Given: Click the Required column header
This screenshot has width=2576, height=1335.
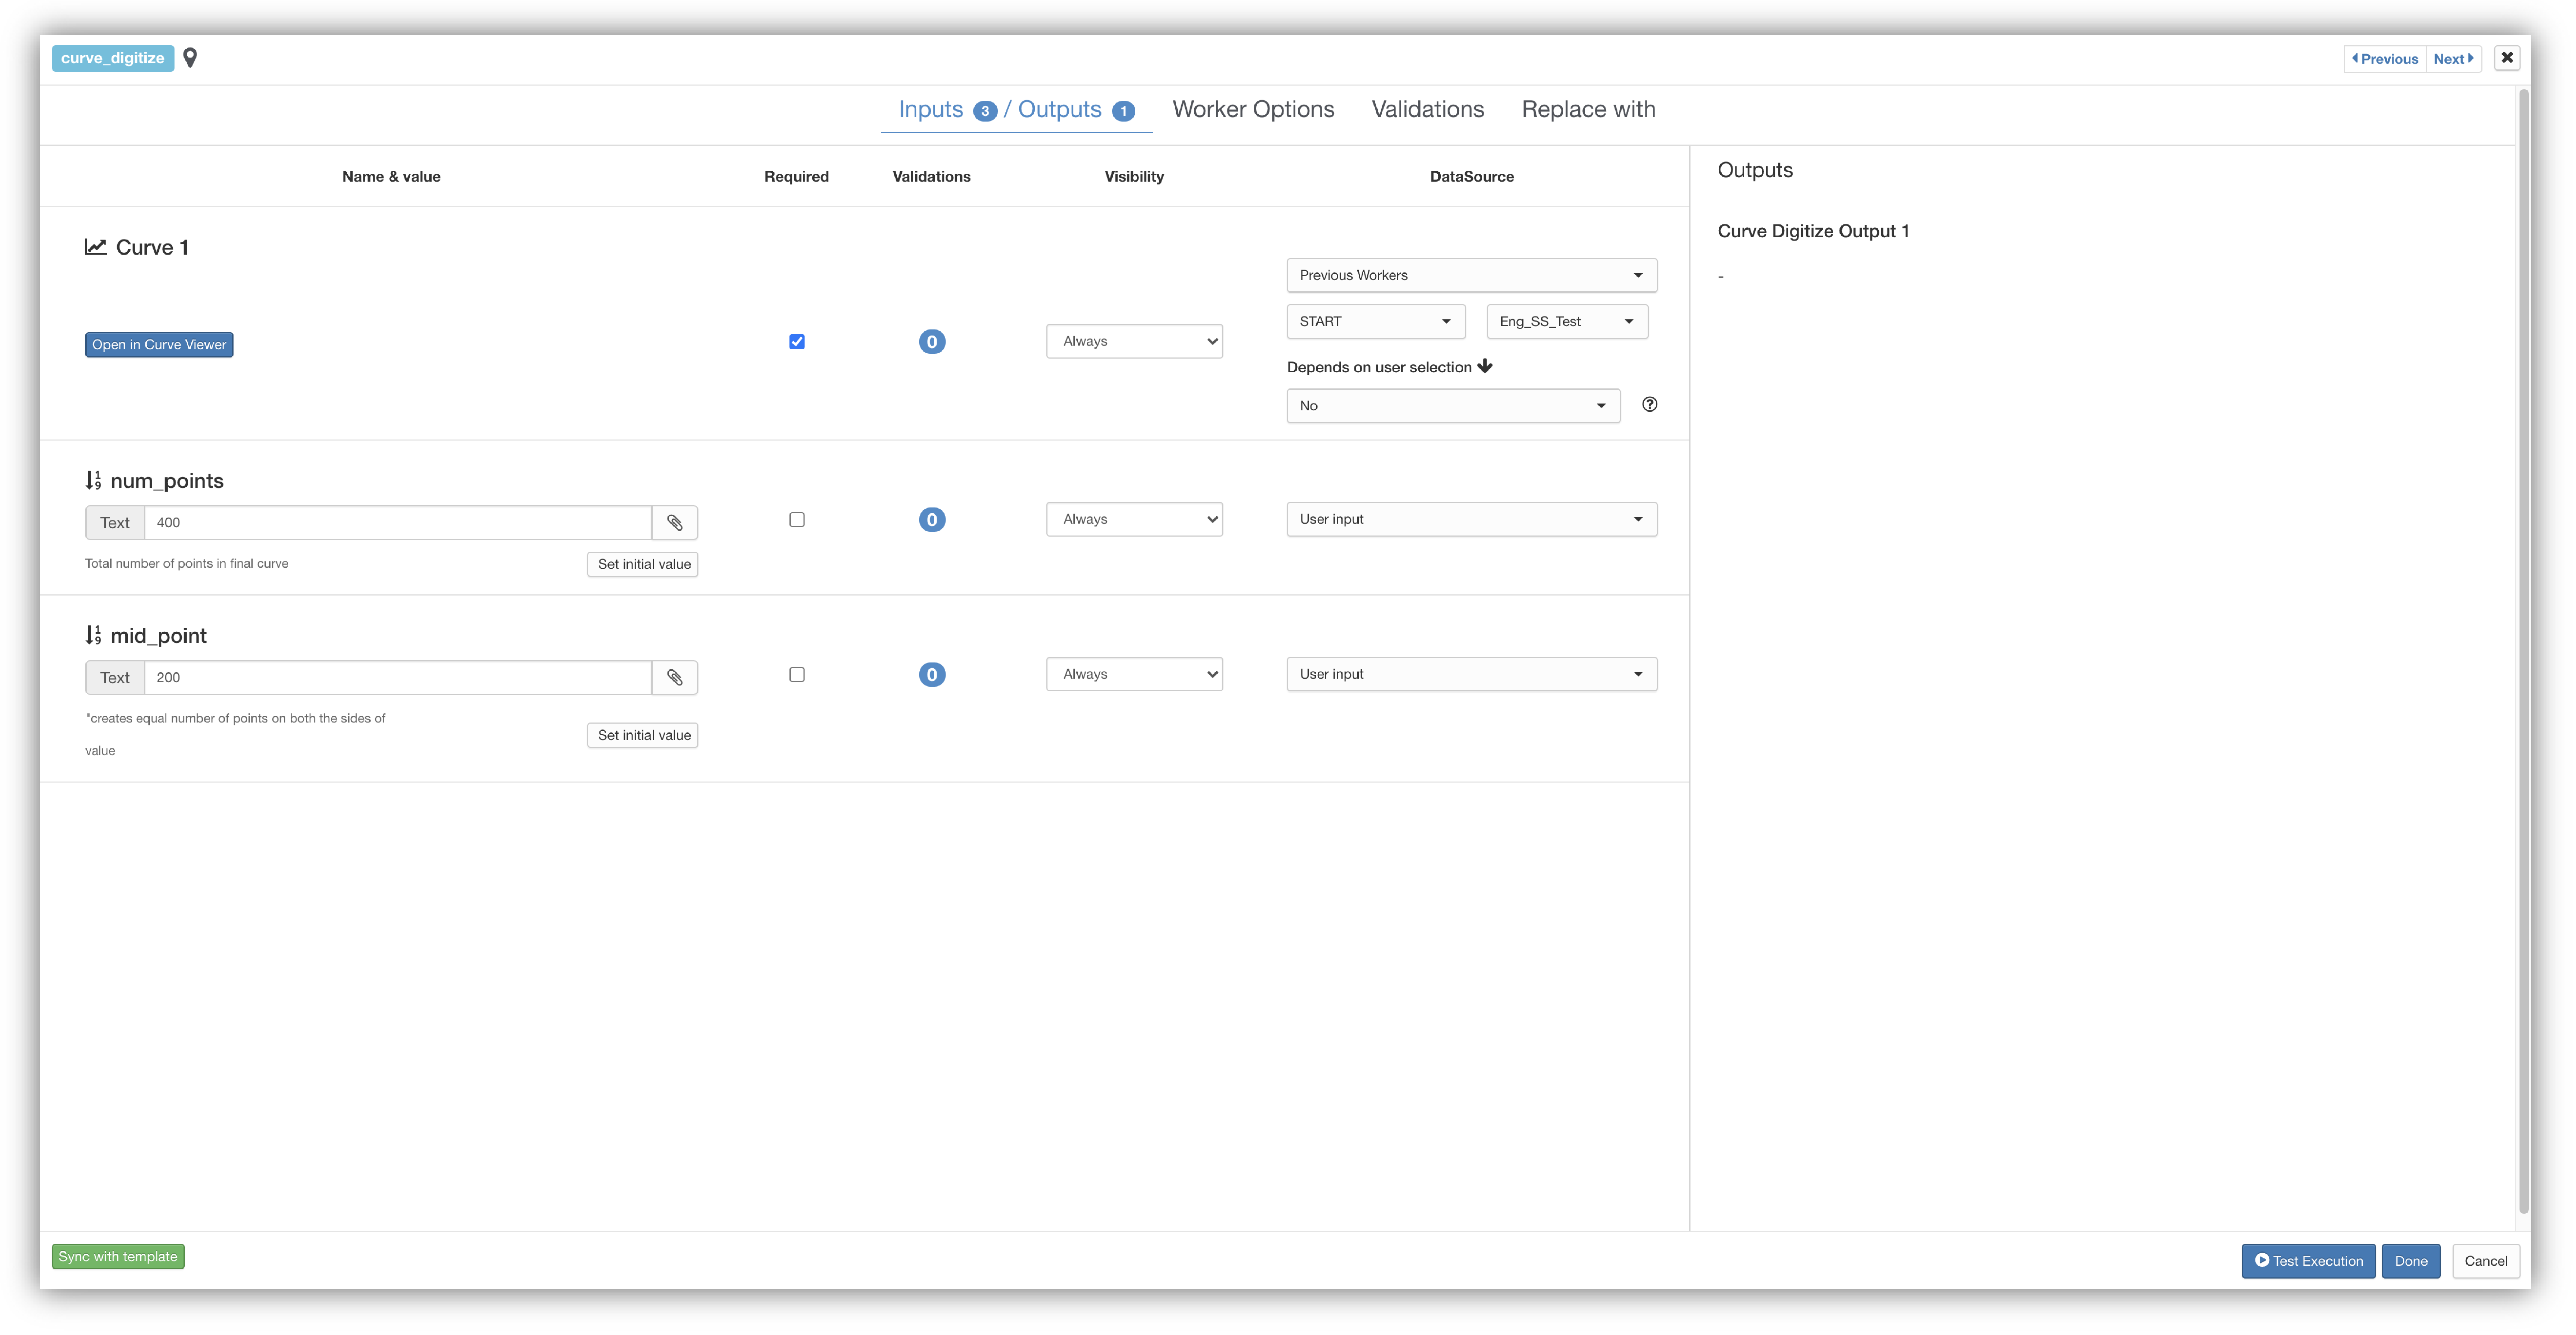Looking at the screenshot, I should click(x=797, y=177).
